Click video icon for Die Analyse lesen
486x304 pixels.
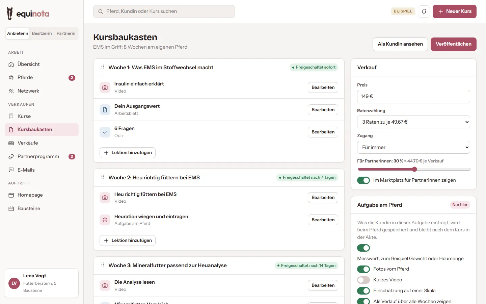[x=105, y=285]
